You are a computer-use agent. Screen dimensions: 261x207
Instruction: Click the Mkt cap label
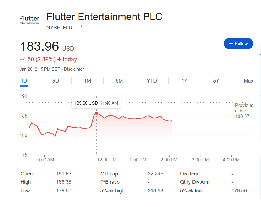109,174
